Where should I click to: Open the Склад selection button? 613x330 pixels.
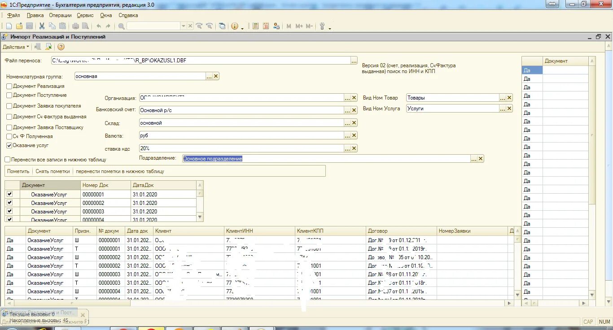(347, 123)
